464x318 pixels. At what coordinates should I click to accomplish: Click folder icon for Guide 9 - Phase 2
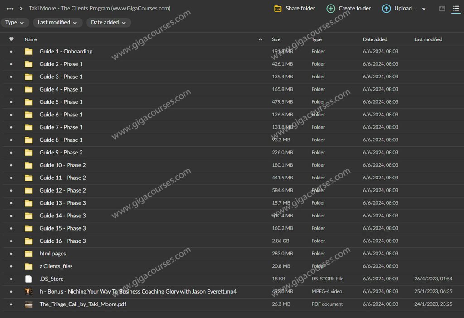tap(29, 153)
